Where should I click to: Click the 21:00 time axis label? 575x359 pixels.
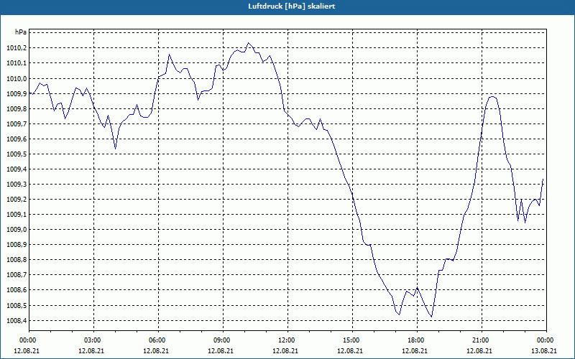pos(482,340)
